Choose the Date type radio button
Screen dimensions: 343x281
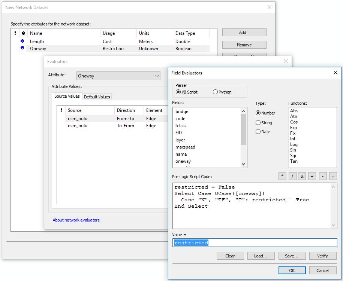click(x=263, y=132)
